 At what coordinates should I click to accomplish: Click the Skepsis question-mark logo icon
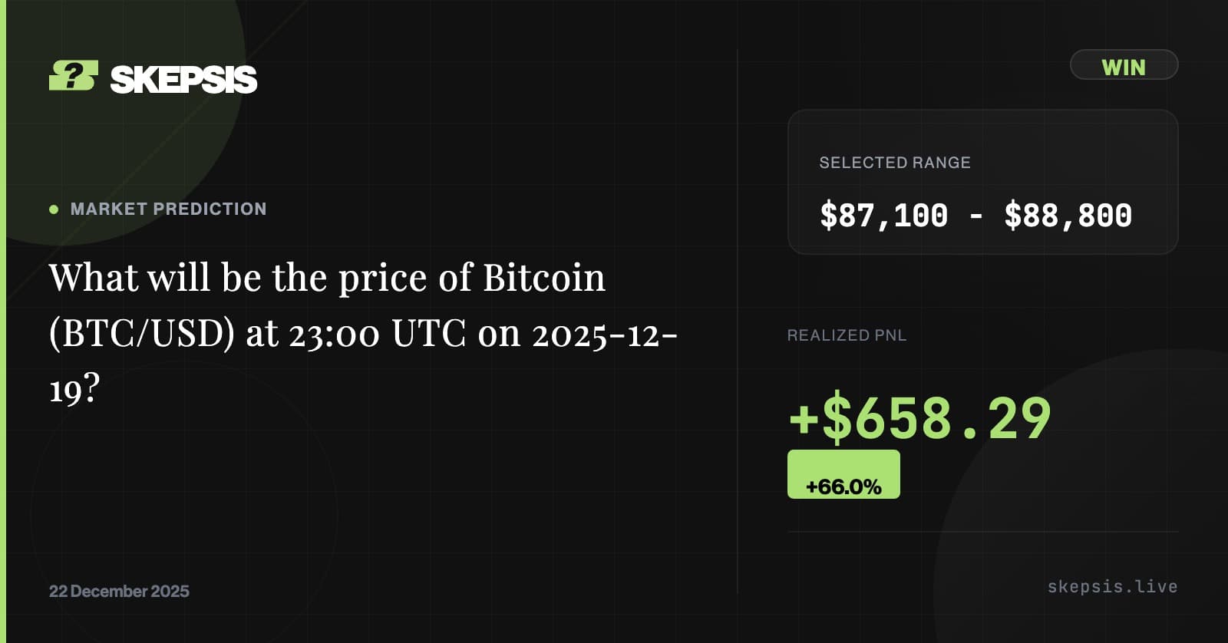coord(73,76)
